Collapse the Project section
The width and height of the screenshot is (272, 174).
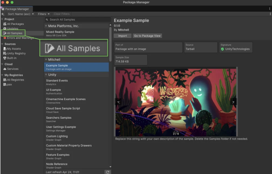click(2, 19)
